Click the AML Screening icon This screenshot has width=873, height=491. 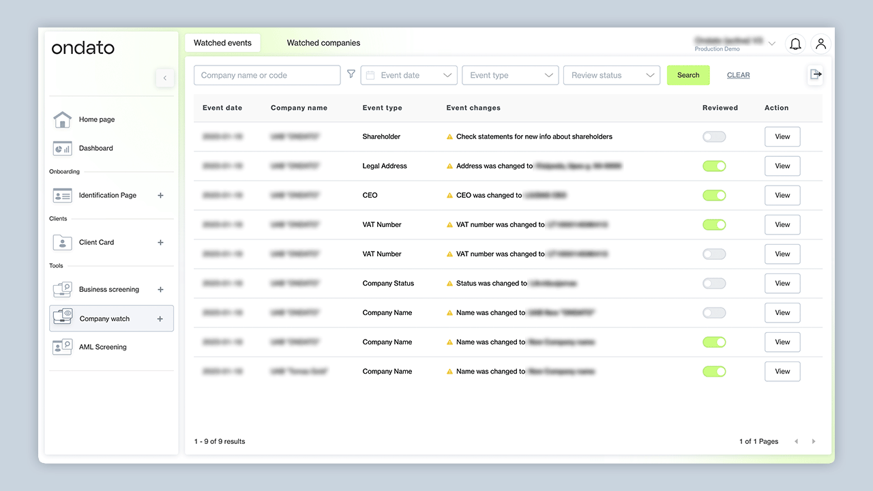point(62,347)
